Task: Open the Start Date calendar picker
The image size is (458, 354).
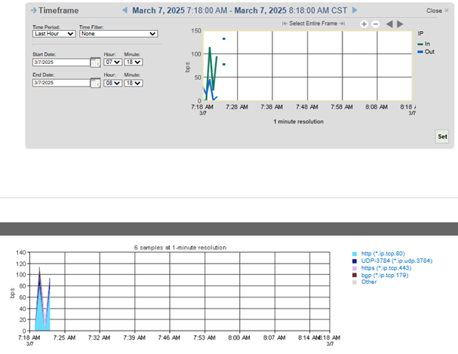Action: [x=95, y=63]
